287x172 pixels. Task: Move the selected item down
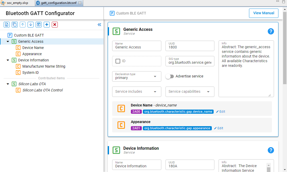pyautogui.click(x=31, y=24)
